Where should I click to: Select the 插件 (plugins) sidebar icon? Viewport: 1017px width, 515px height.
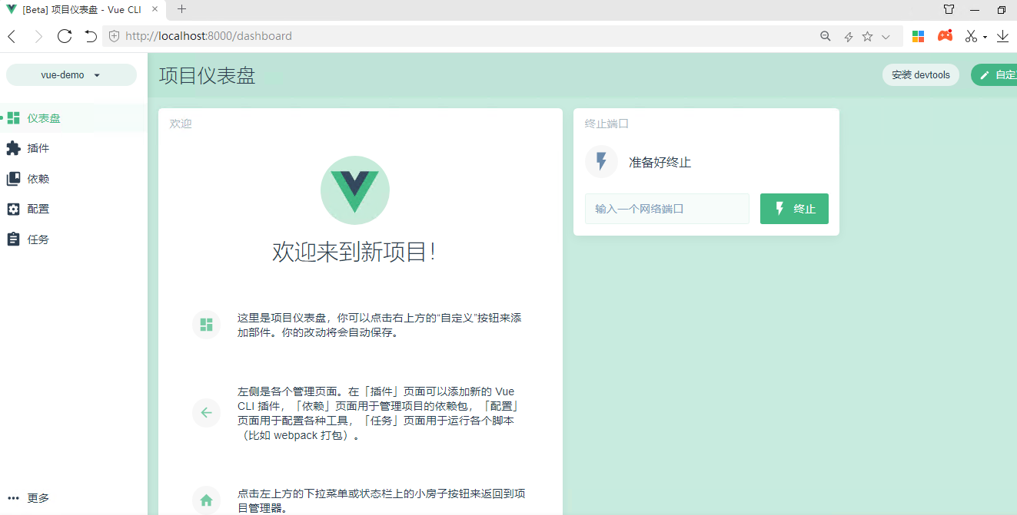coord(13,147)
